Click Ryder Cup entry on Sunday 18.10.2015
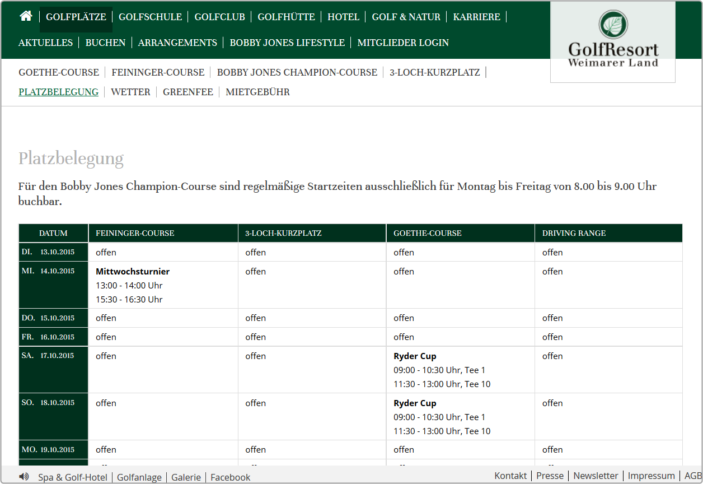The image size is (703, 484). 415,403
